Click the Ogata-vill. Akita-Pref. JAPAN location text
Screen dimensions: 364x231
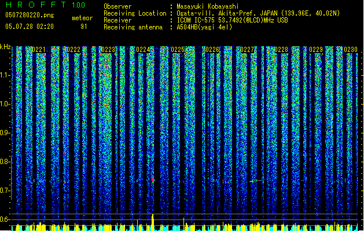click(258, 13)
